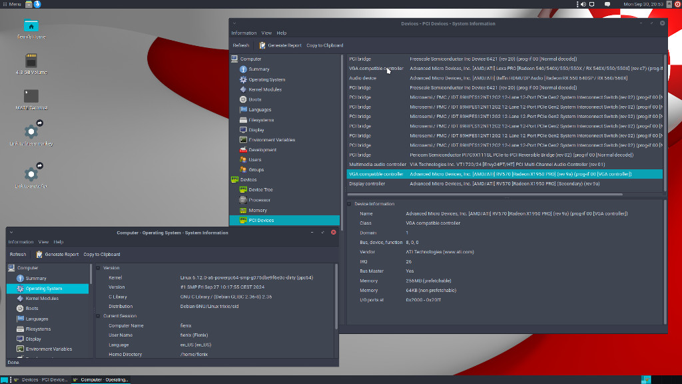Collapse the Version section in Operating System window
The width and height of the screenshot is (682, 384).
(x=99, y=268)
